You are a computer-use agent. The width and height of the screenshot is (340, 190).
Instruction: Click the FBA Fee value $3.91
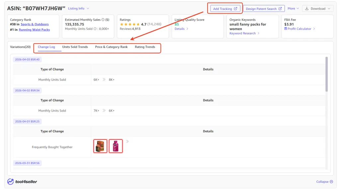tap(289, 24)
